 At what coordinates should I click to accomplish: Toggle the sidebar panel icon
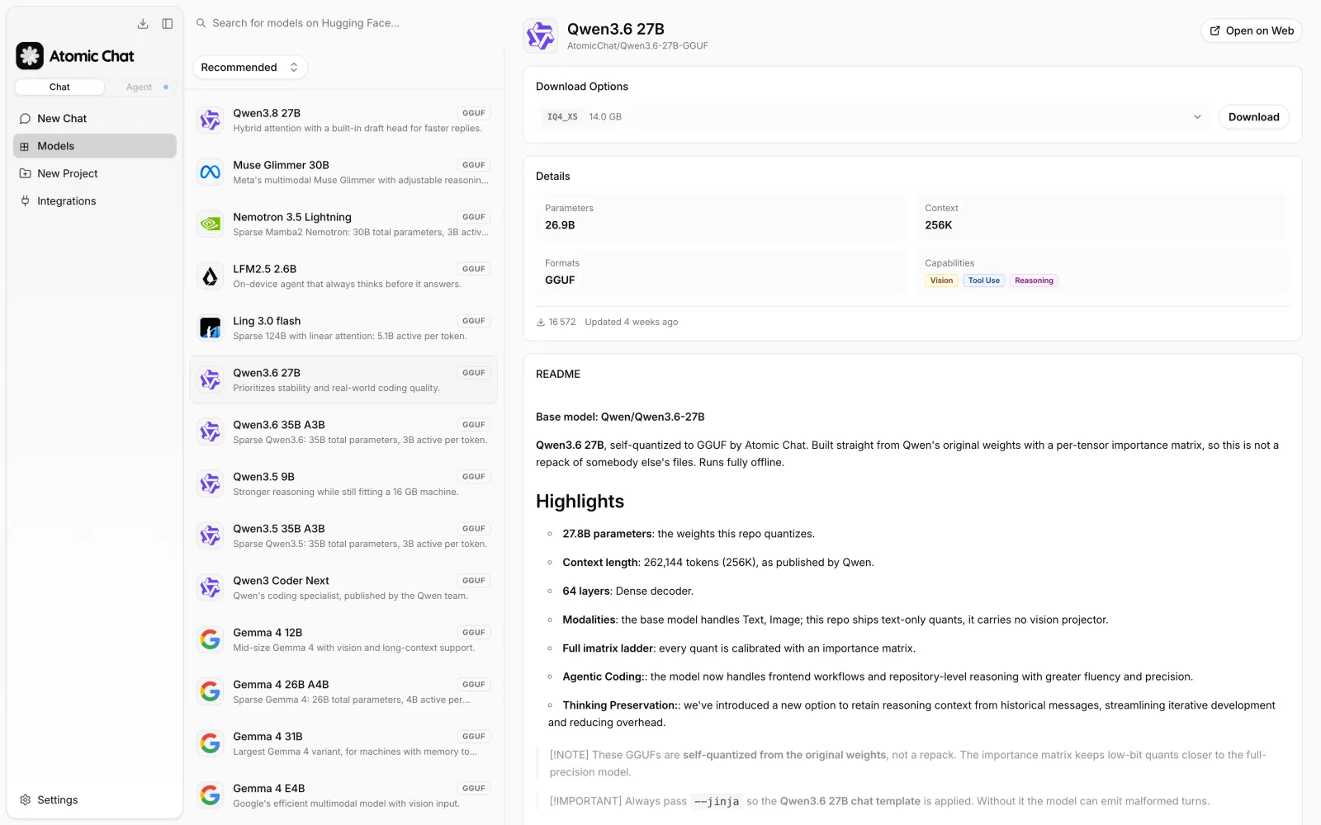coord(168,24)
